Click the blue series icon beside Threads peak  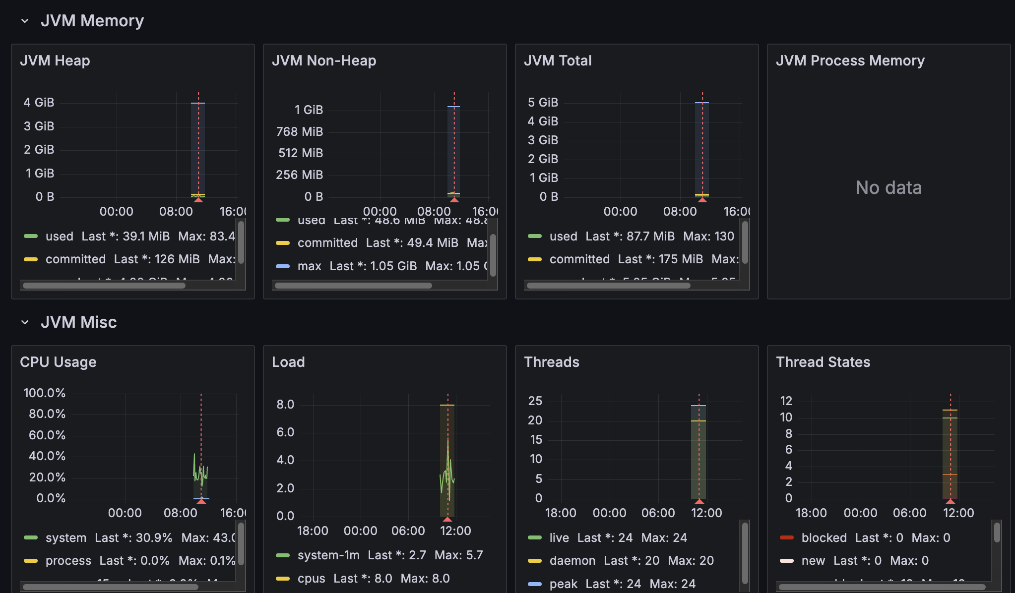pos(535,584)
